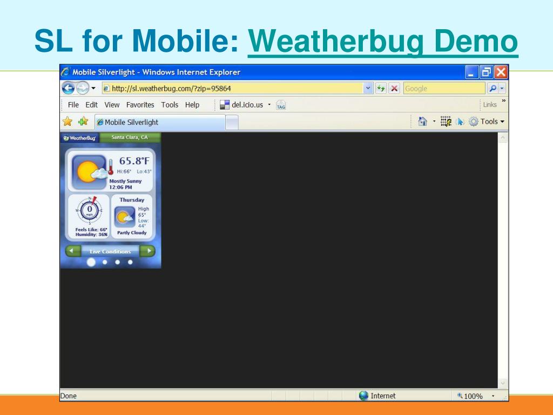Image resolution: width=553 pixels, height=415 pixels.
Task: Open the View menu
Action: [x=112, y=105]
